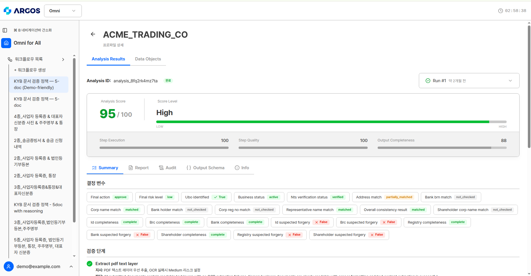Image resolution: width=531 pixels, height=276 pixels.
Task: Click the analysis ID analysis_8fq2rk4mz7ta
Action: (135, 81)
